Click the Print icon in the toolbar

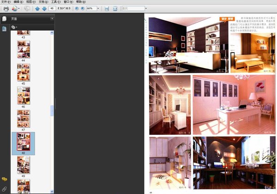[x=6, y=8]
